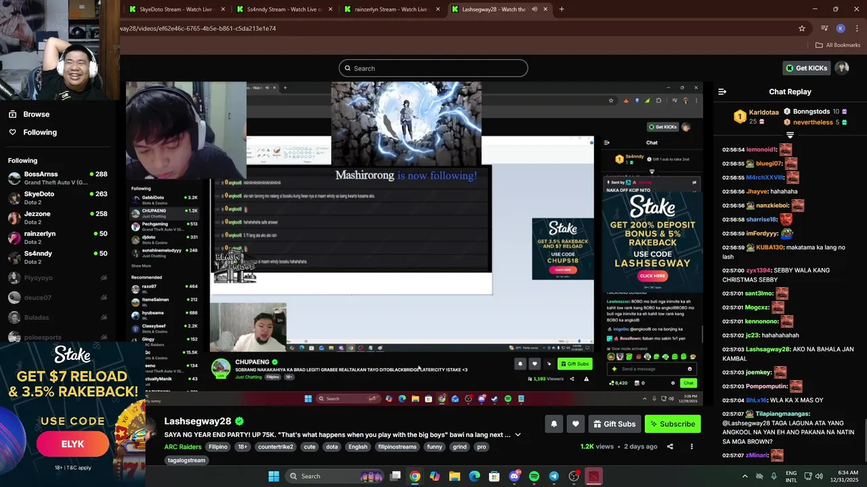Expand the stream title chevron
The width and height of the screenshot is (867, 487).
518,435
